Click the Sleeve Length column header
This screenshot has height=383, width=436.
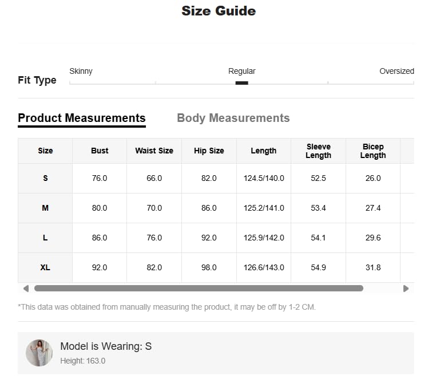pos(318,151)
